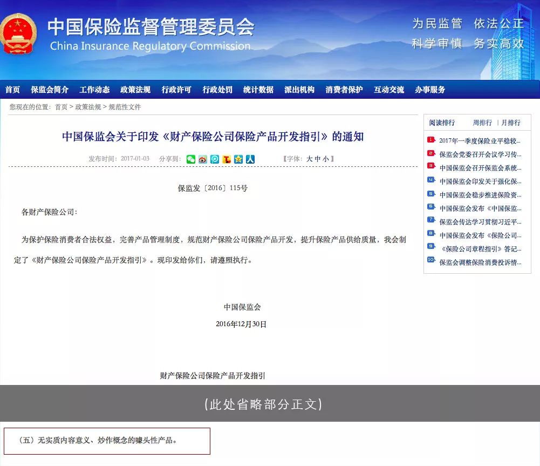Screen dimensions: 540x466
Task: Click the red rank 1 badge
Action: [x=431, y=140]
